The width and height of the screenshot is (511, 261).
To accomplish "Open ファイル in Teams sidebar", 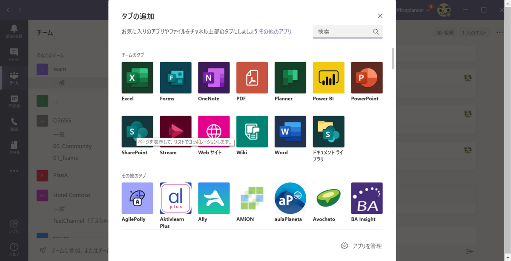I will point(14,148).
